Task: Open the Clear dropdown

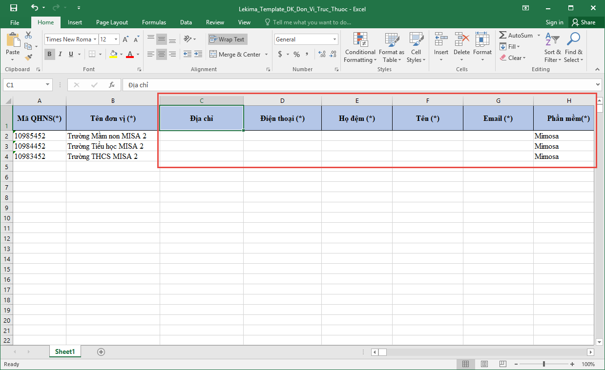Action: click(x=512, y=58)
